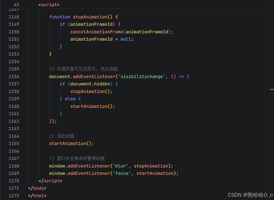The image size is (274, 200).
Task: Click the 'visibilitychange' string literal
Action: [142, 76]
